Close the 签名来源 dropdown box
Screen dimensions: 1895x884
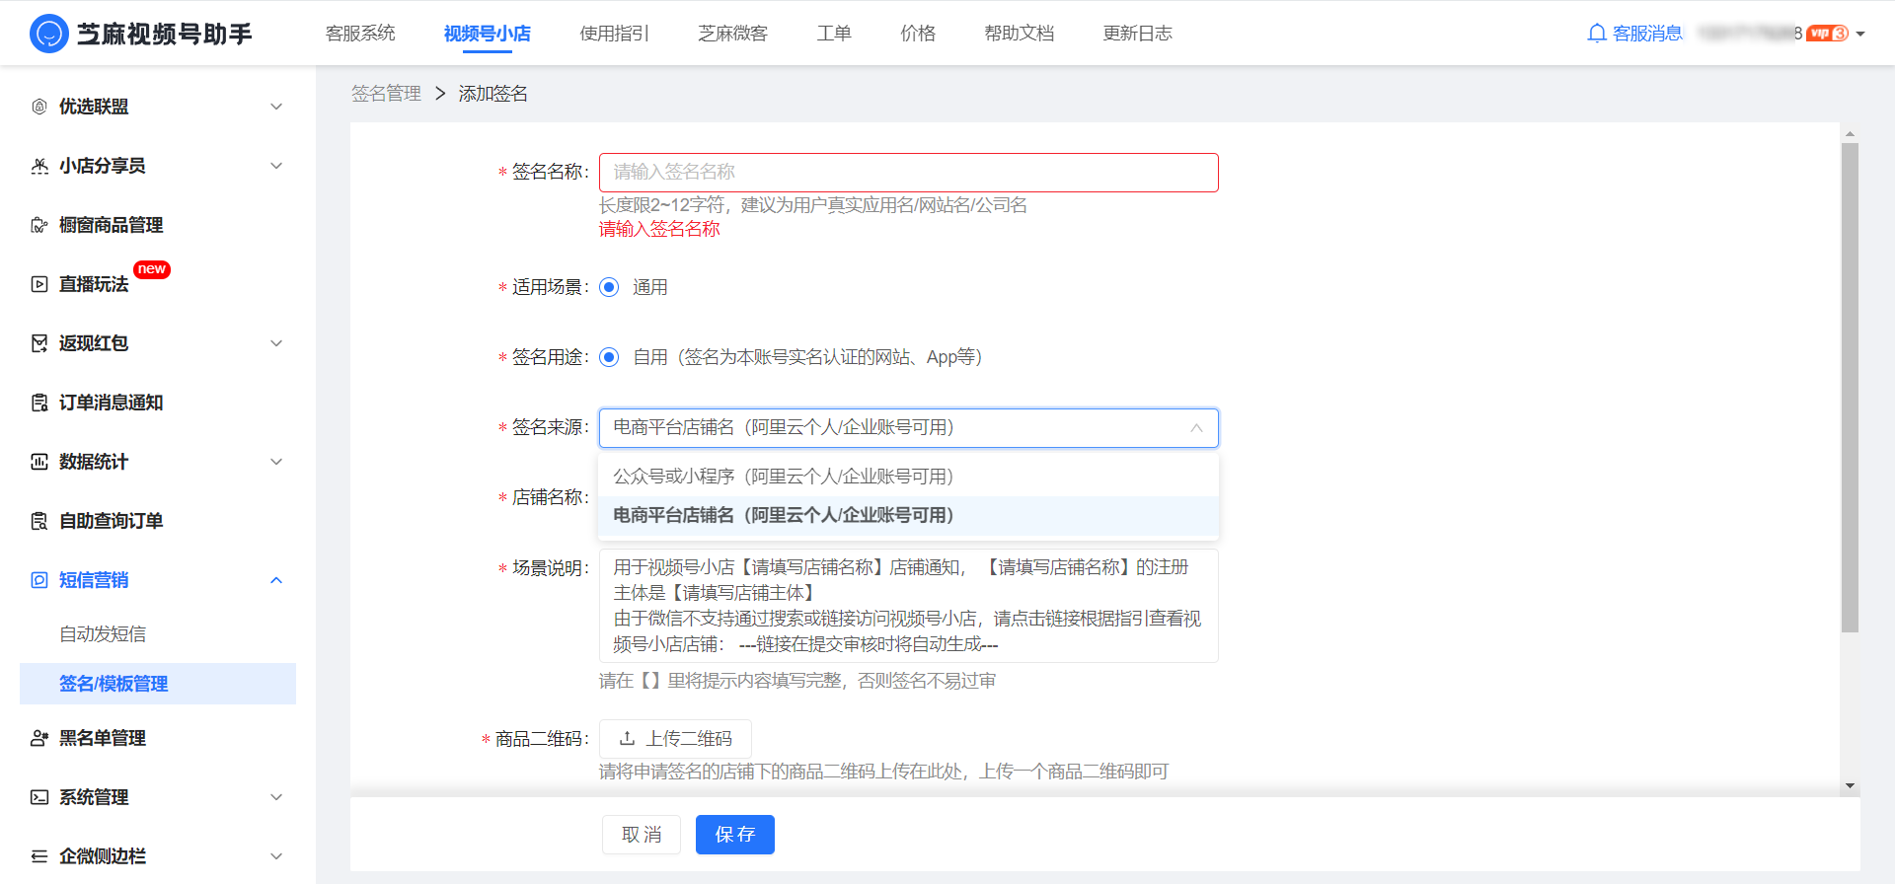(x=908, y=428)
